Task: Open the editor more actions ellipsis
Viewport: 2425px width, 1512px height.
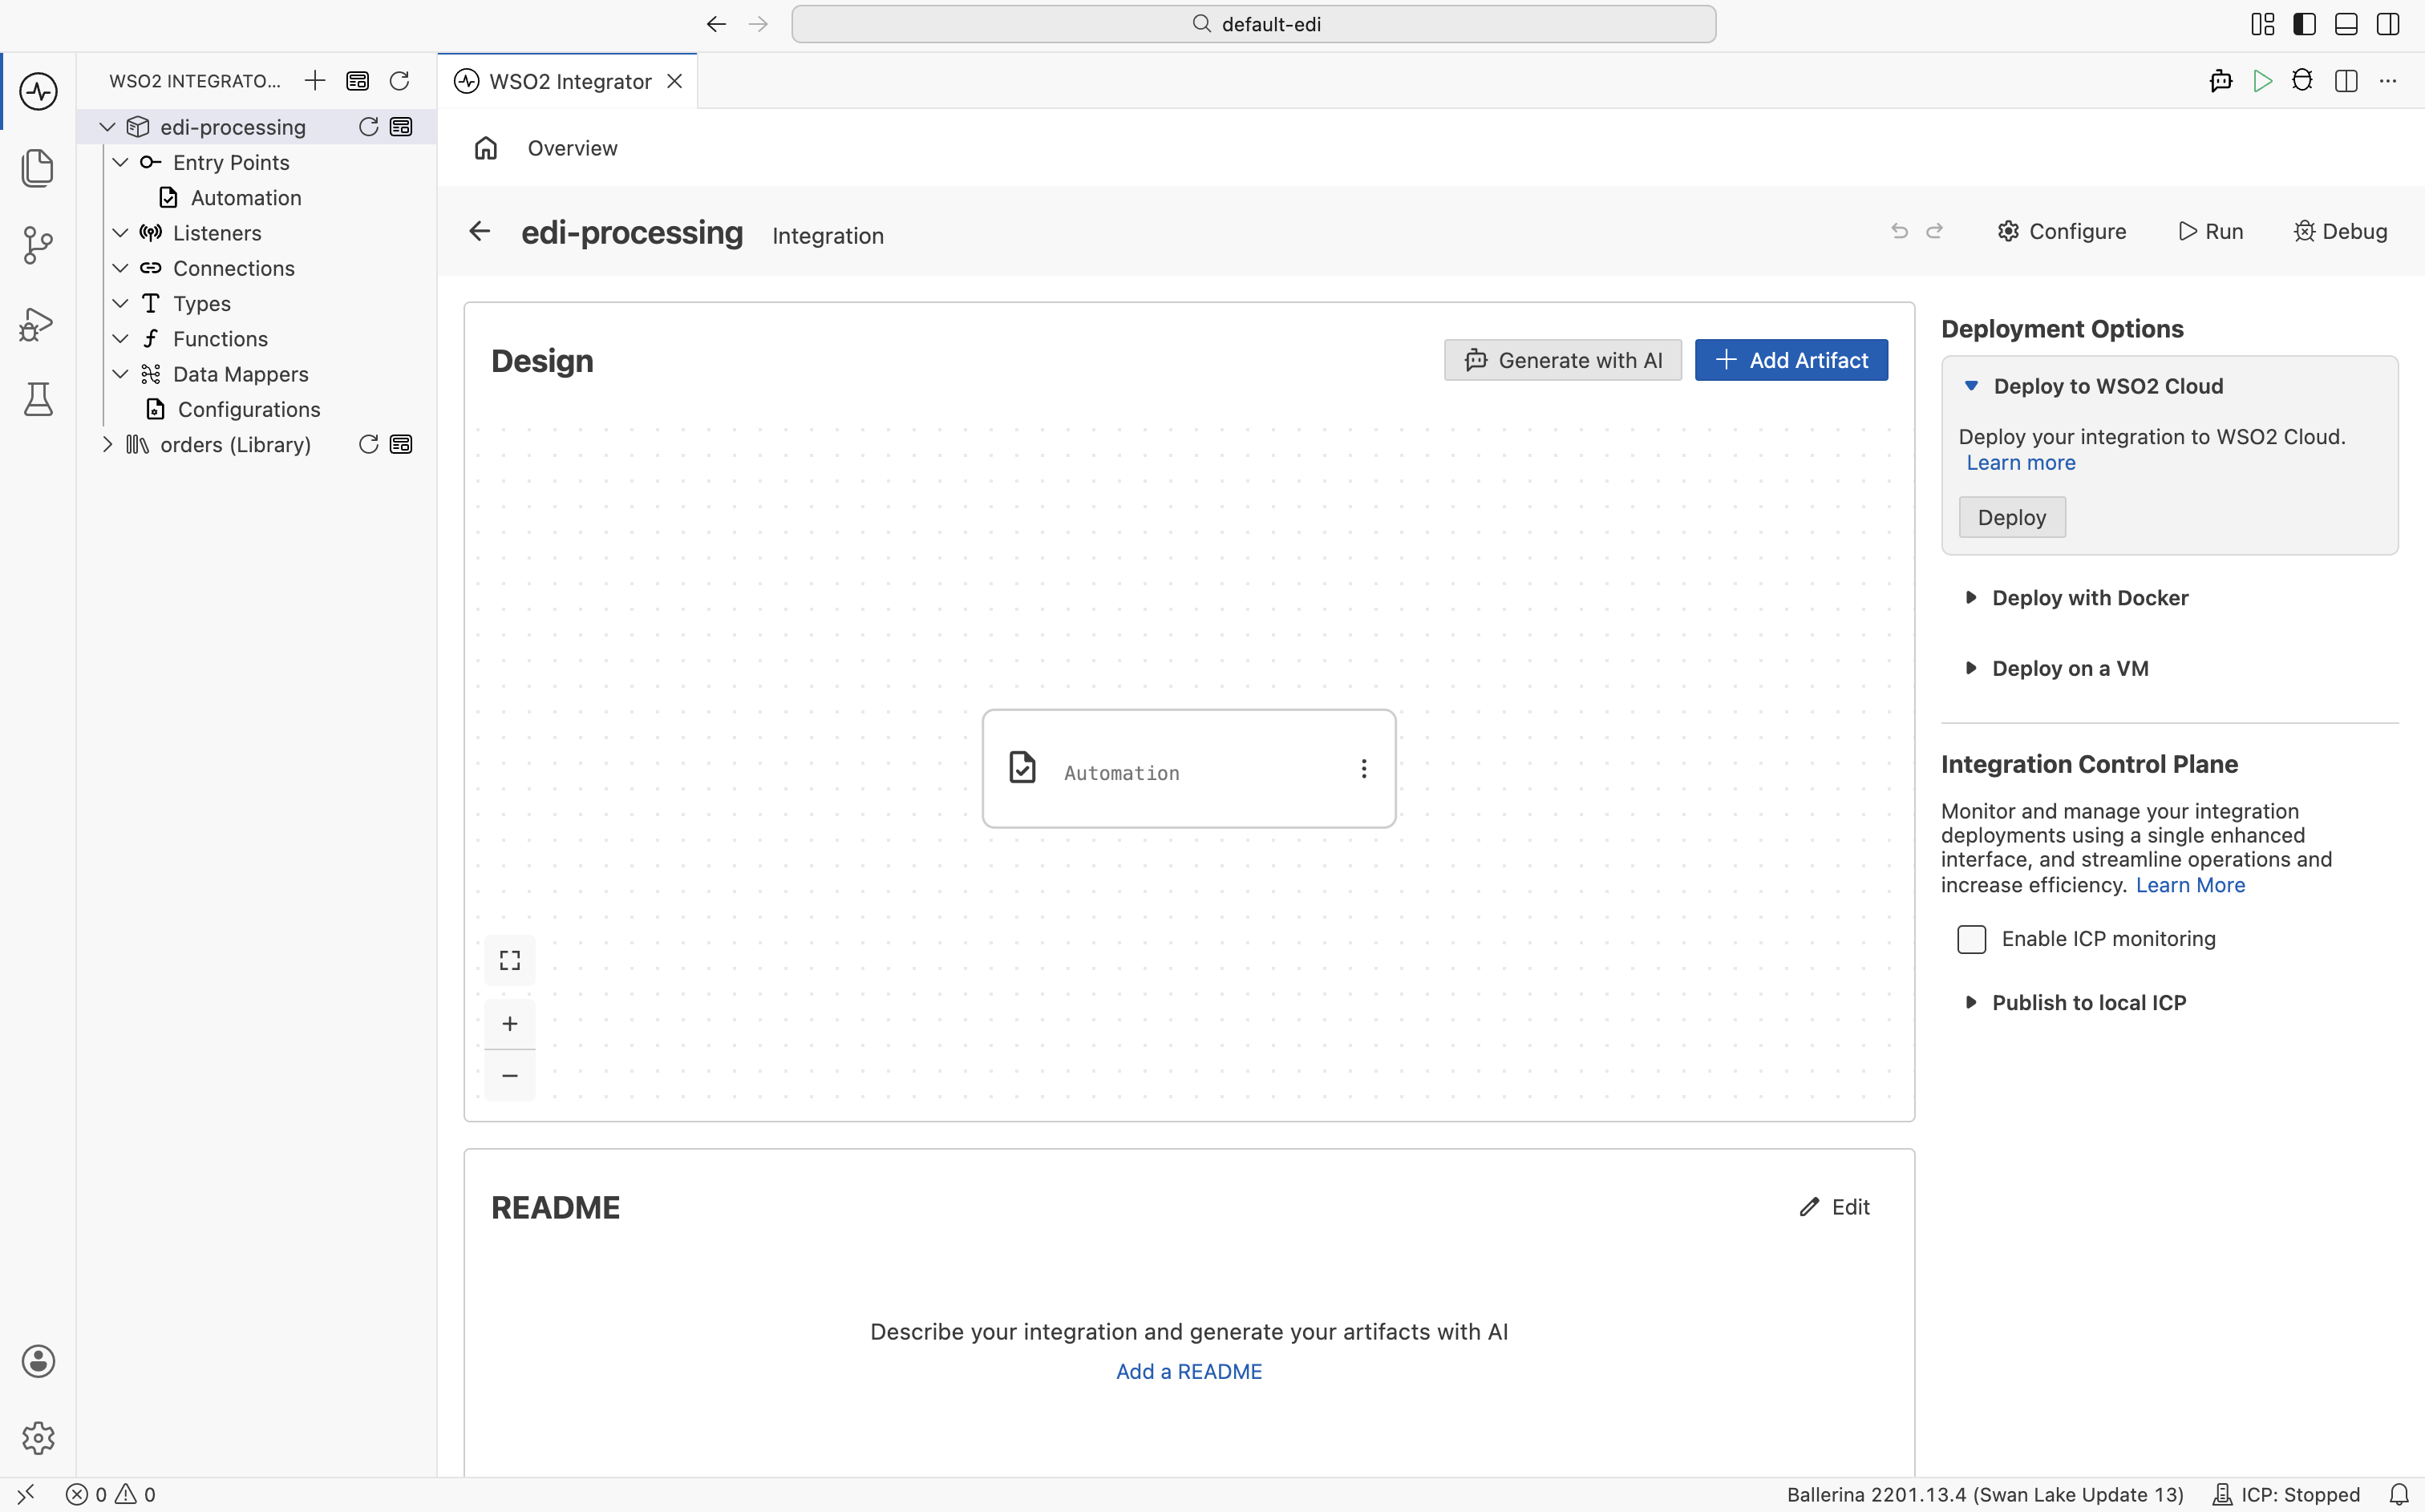Action: click(x=2388, y=81)
